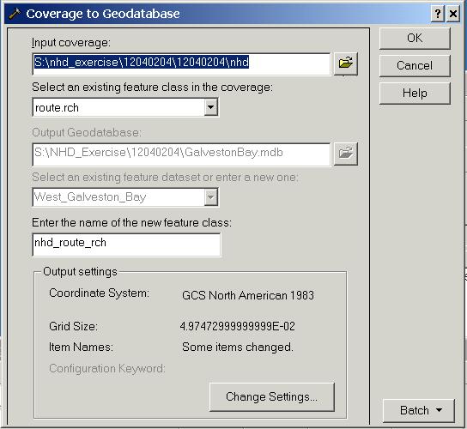Viewport: 467px width, 429px height.
Task: Click the Output Geodatabase path field
Action: click(181, 154)
